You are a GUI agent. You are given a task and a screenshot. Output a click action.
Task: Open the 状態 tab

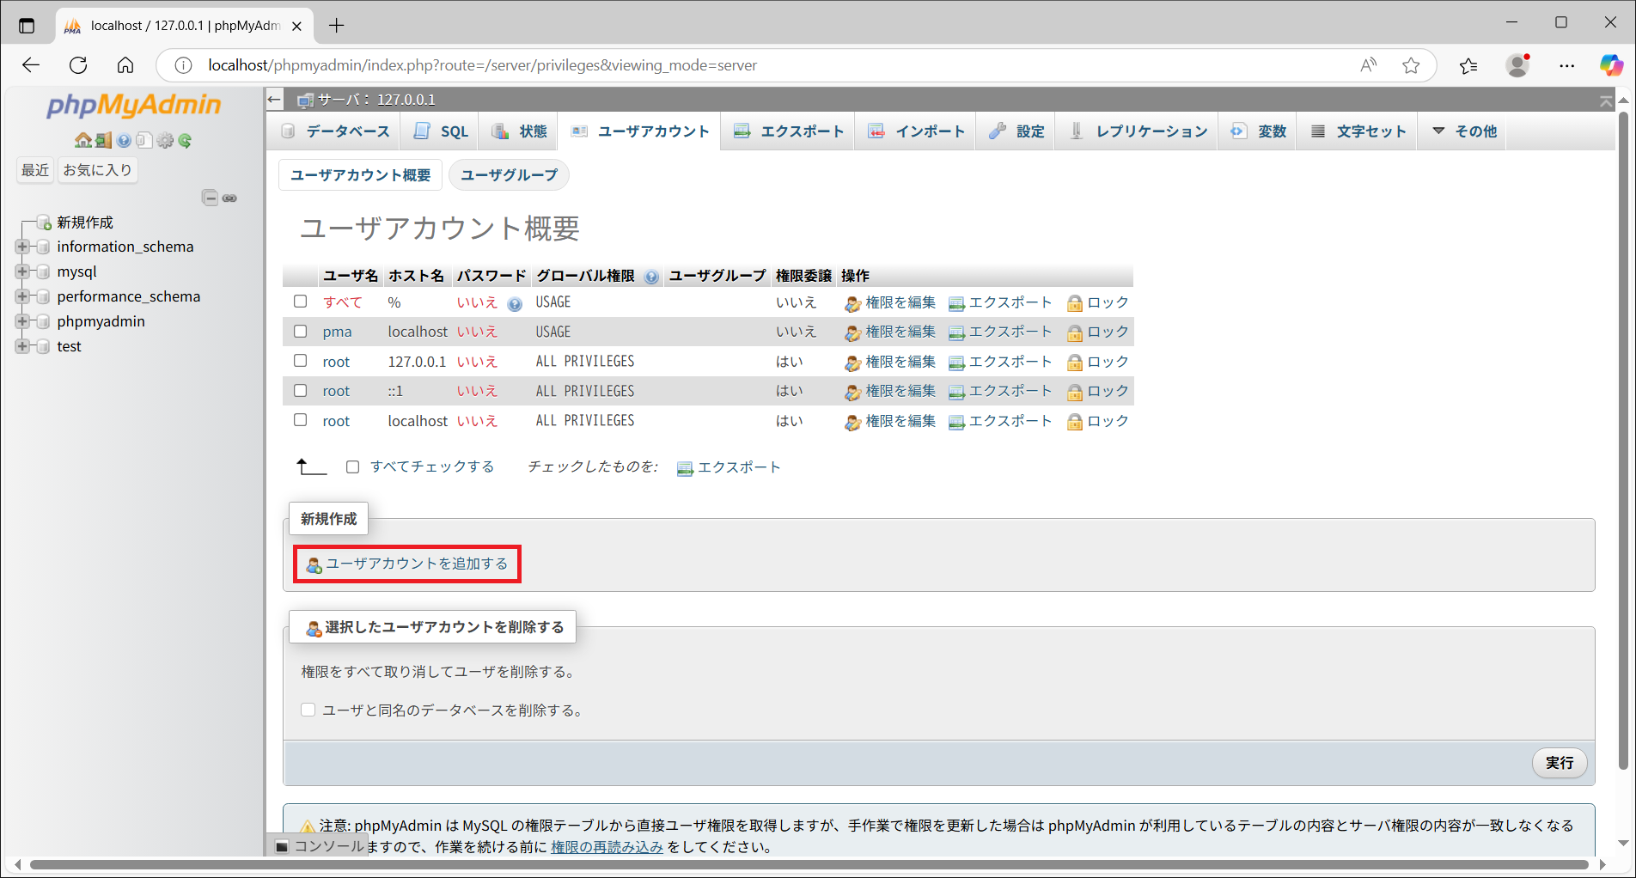pyautogui.click(x=519, y=131)
